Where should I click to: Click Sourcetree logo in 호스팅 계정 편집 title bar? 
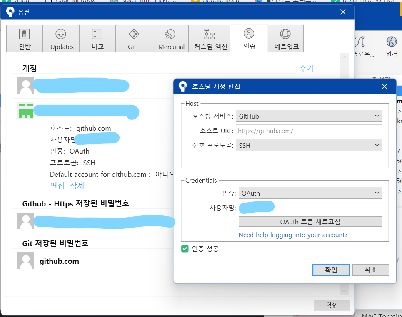pyautogui.click(x=183, y=86)
